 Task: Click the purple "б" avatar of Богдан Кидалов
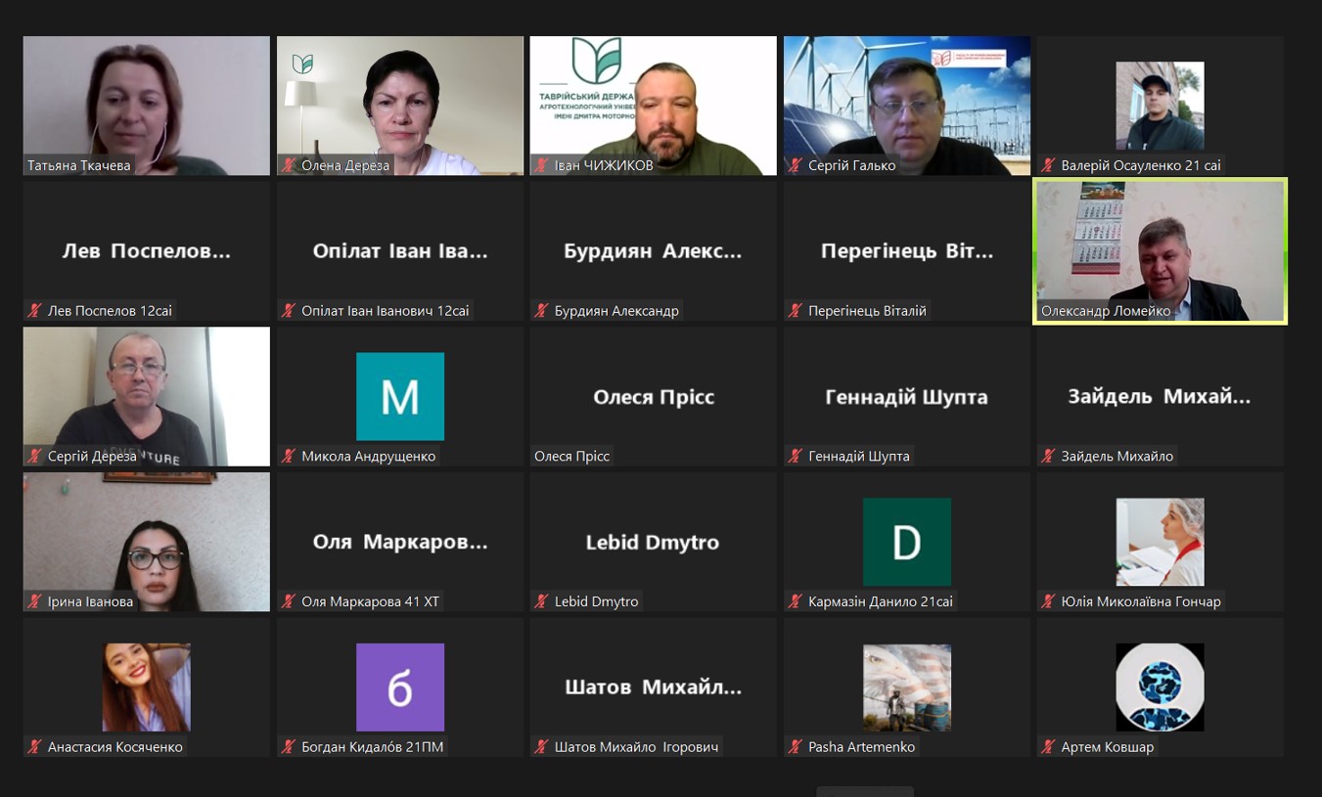tap(400, 687)
